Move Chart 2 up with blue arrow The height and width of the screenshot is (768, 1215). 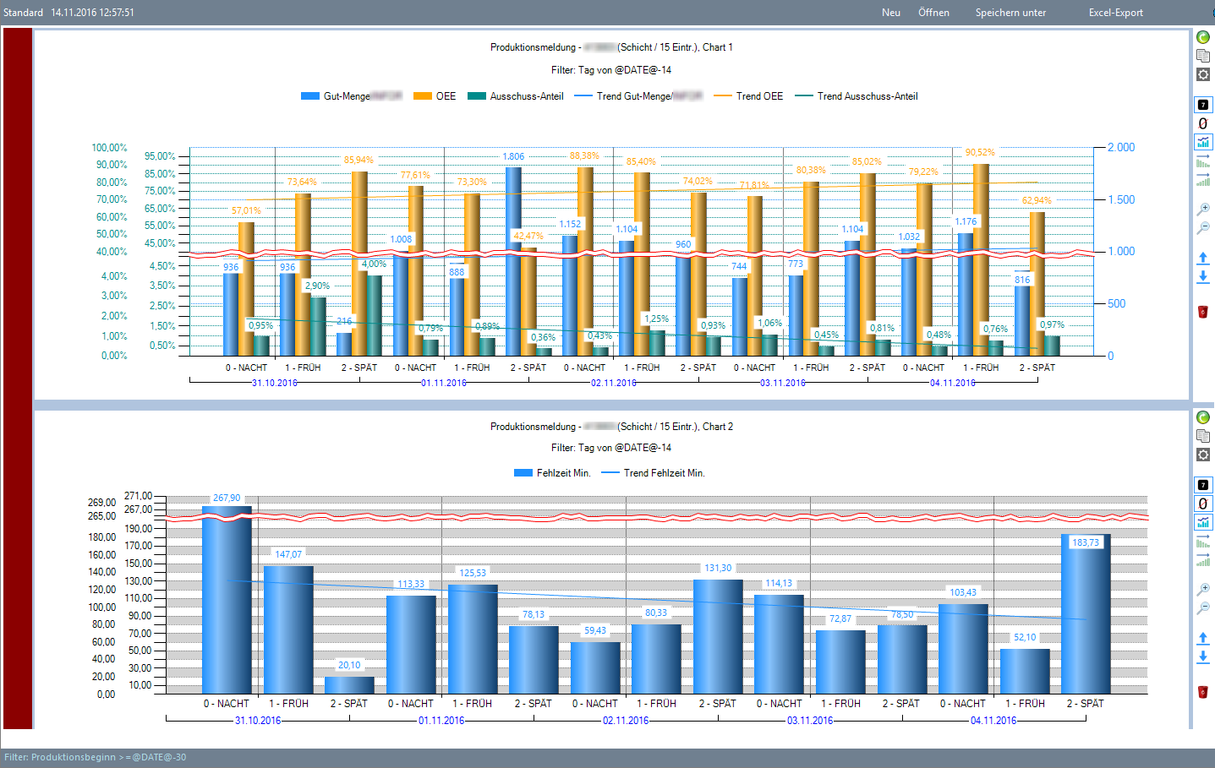pos(1203,638)
